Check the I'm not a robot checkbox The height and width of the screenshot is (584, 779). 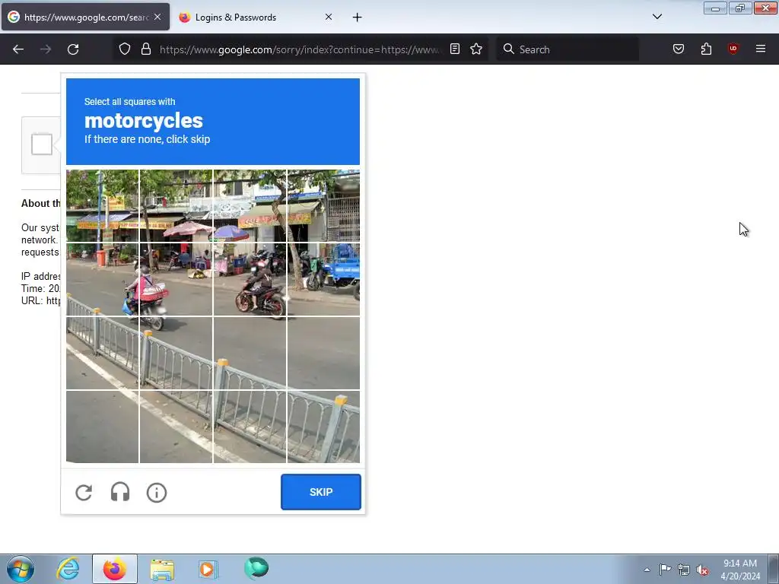[42, 144]
